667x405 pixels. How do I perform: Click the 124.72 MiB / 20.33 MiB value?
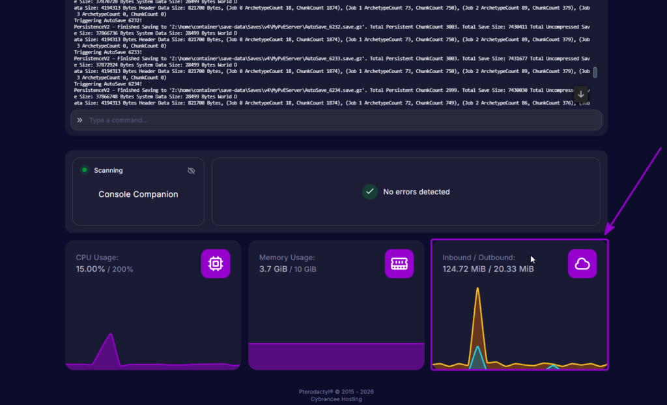tap(488, 269)
